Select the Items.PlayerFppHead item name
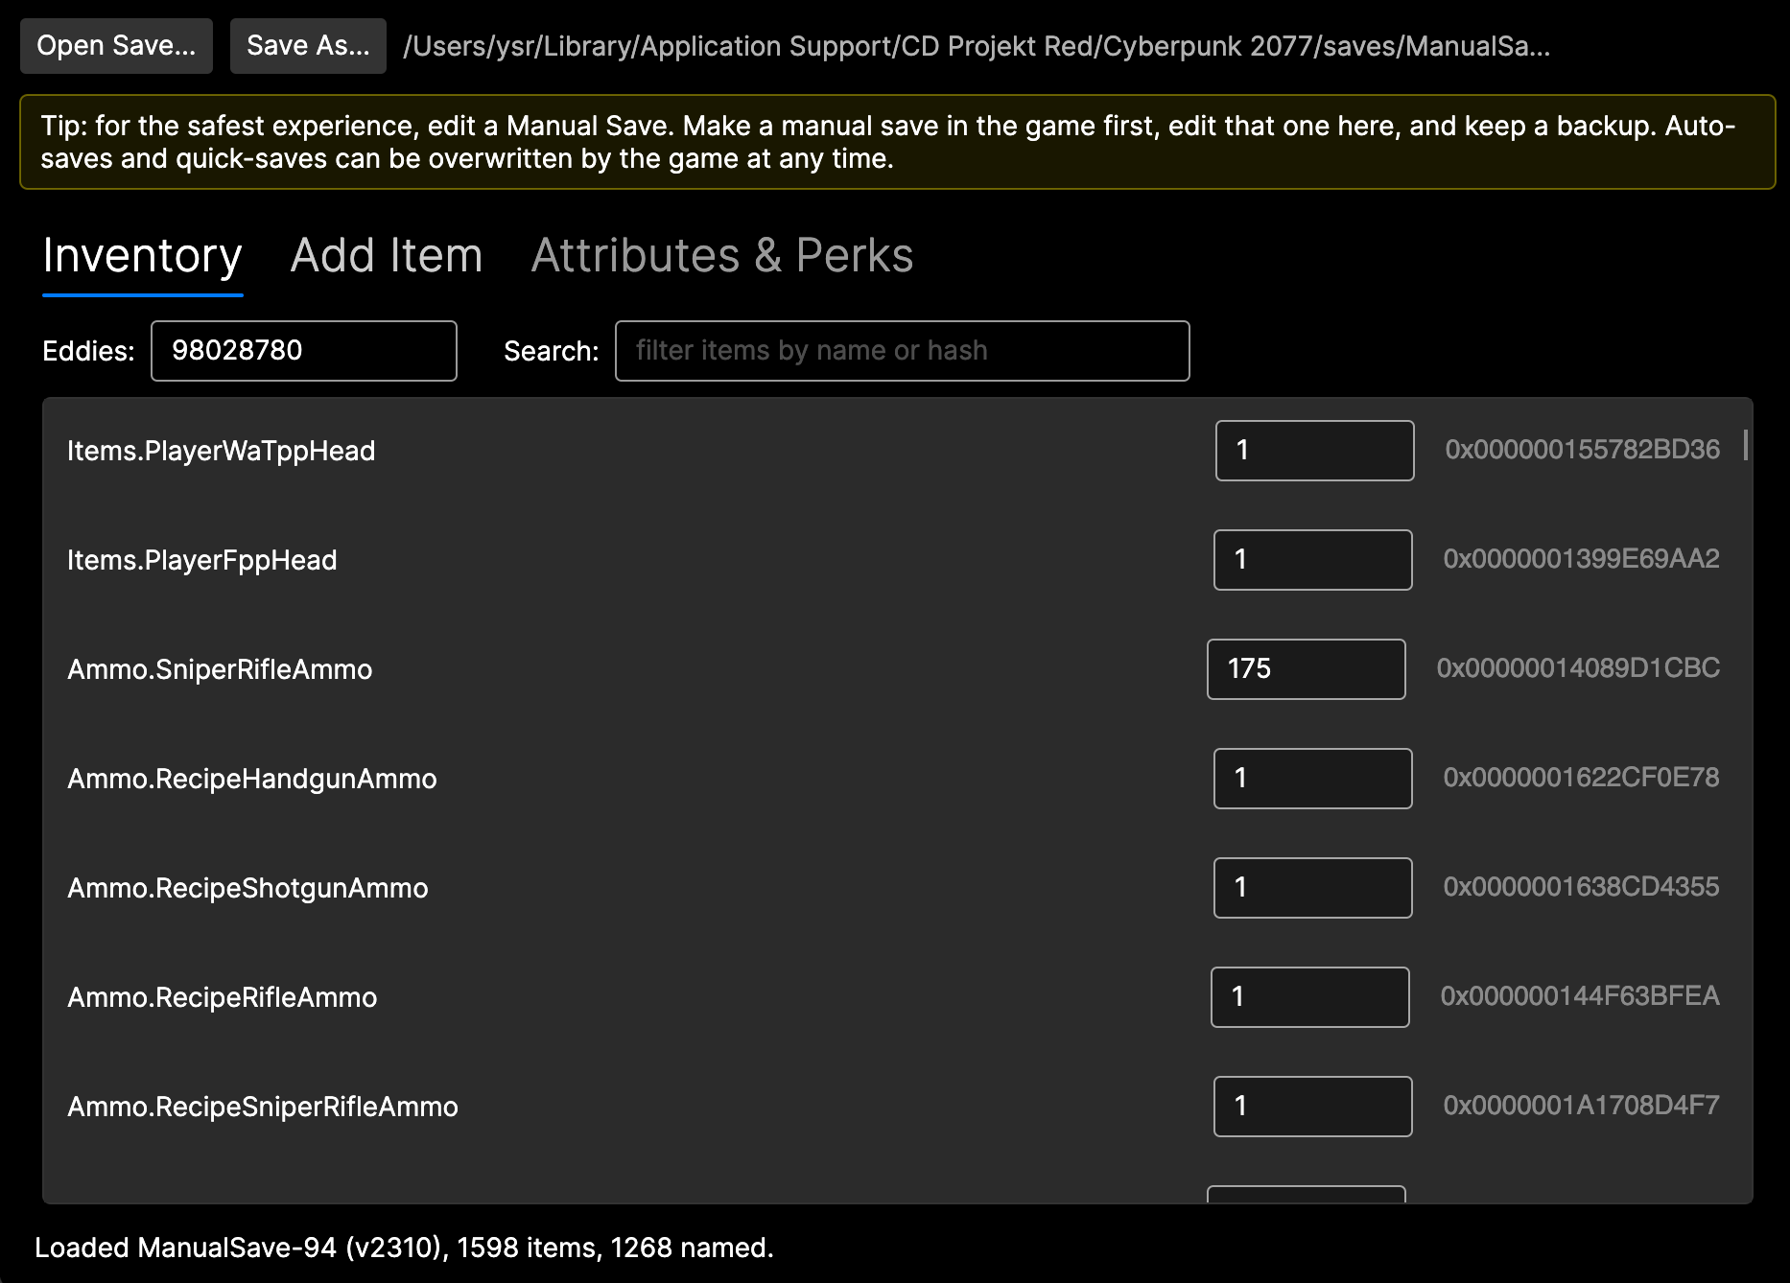 point(202,560)
